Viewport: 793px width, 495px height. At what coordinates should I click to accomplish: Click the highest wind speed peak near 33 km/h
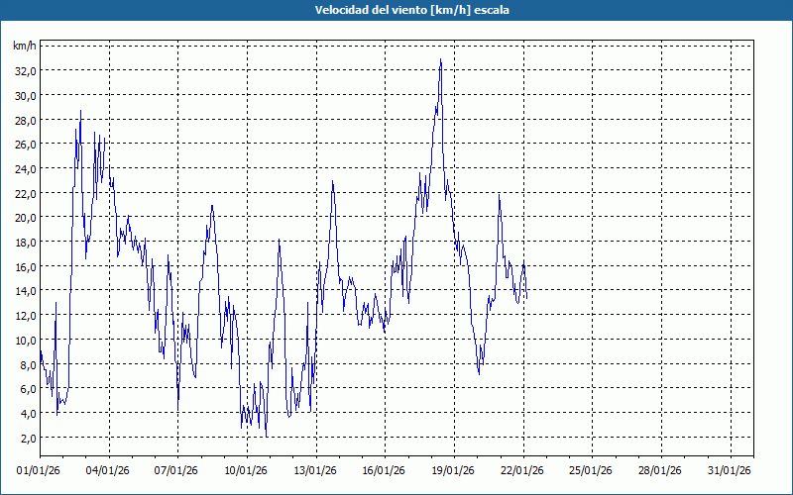tap(440, 59)
